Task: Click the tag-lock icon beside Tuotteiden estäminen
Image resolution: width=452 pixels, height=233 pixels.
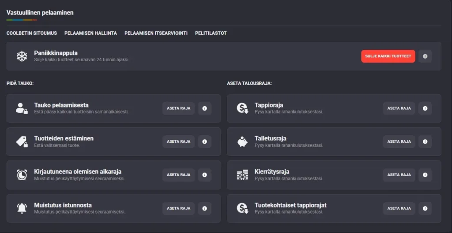Action: pos(22,141)
